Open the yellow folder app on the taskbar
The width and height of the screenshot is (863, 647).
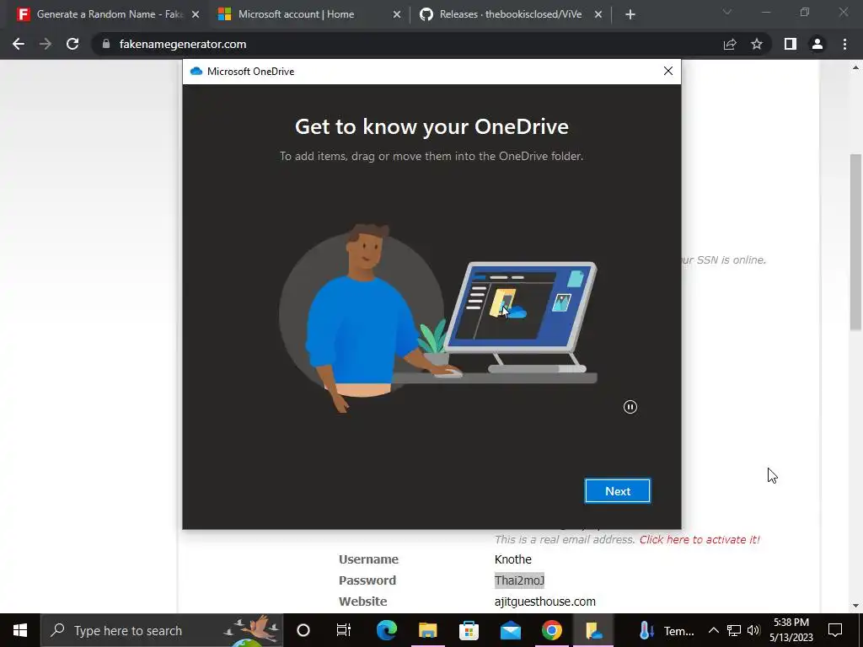592,630
